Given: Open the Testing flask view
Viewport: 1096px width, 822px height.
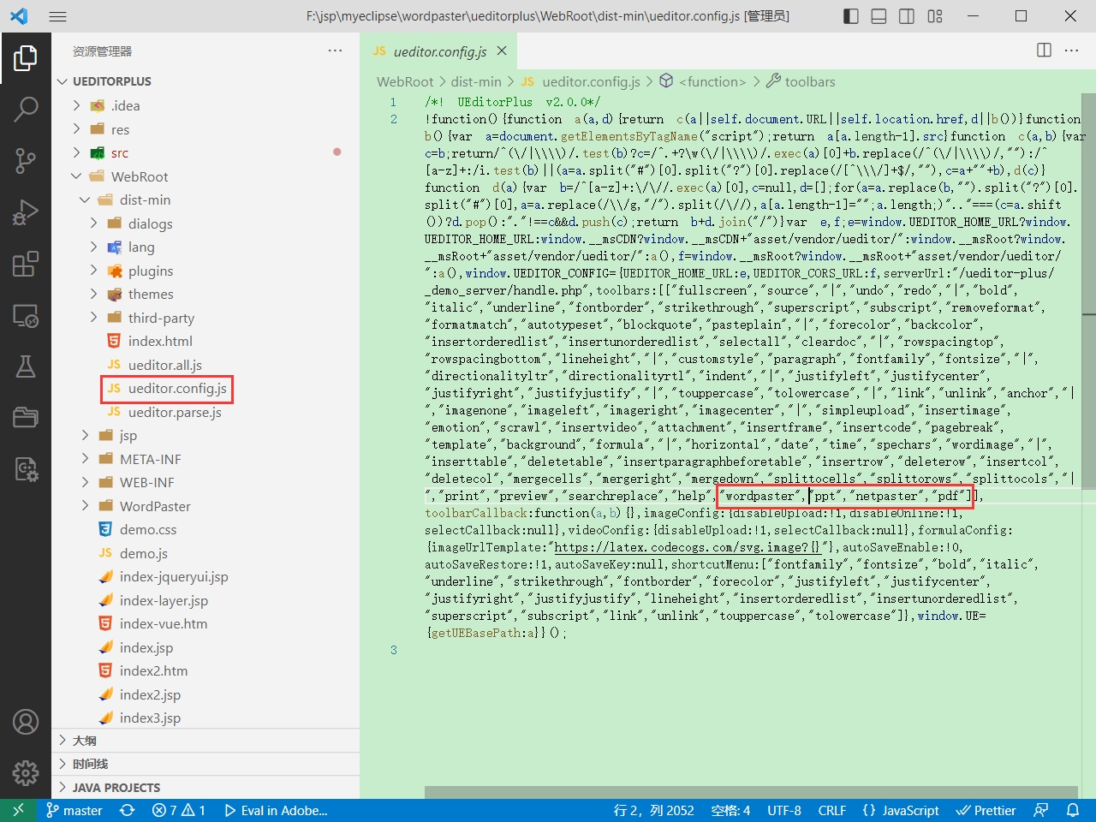Looking at the screenshot, I should 26,366.
